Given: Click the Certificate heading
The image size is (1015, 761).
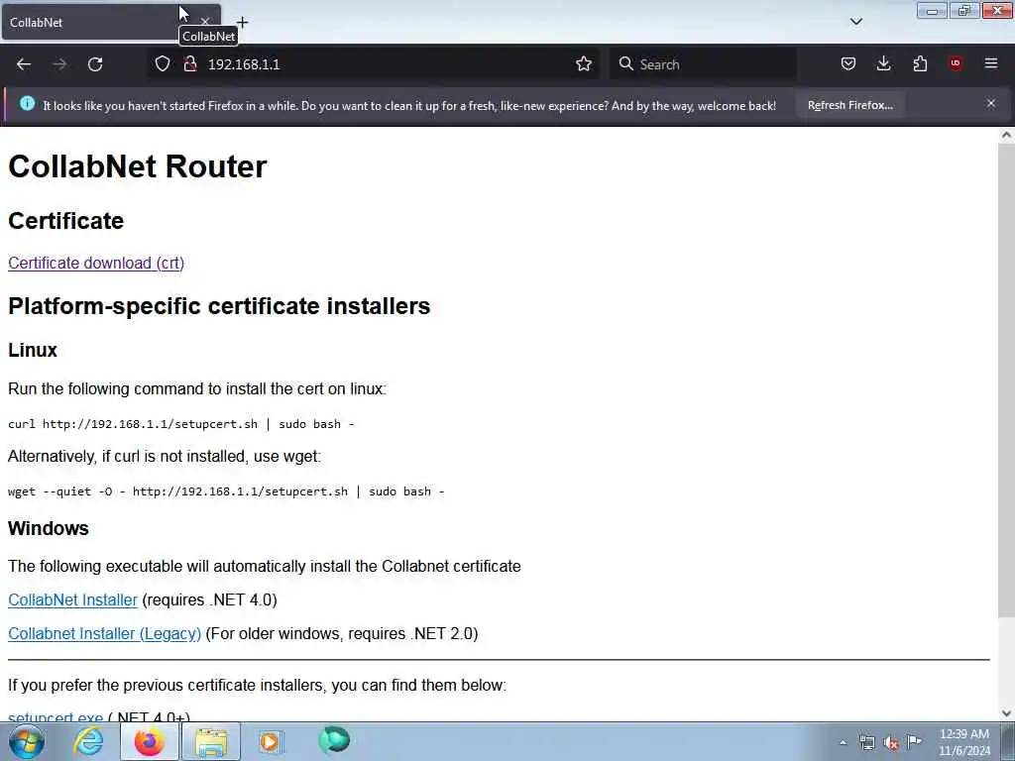Looking at the screenshot, I should pyautogui.click(x=65, y=221).
